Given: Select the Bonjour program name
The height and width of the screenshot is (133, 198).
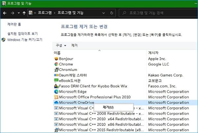Looking at the screenshot, I should [66, 59].
